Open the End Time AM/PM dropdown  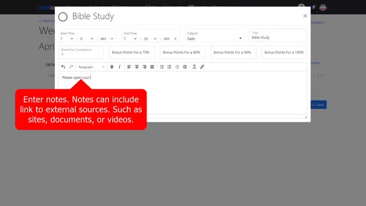coord(170,39)
